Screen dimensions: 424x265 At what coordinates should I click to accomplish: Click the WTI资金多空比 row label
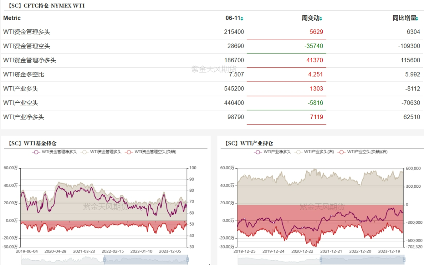[x=24, y=74]
